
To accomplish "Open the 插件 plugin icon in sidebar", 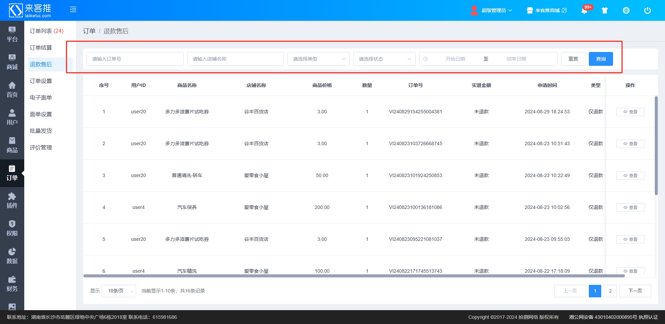I will [12, 201].
